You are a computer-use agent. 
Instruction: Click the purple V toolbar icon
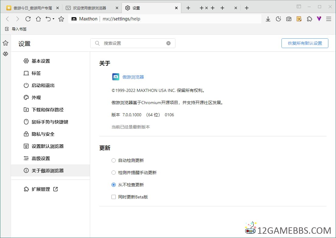coord(319,19)
